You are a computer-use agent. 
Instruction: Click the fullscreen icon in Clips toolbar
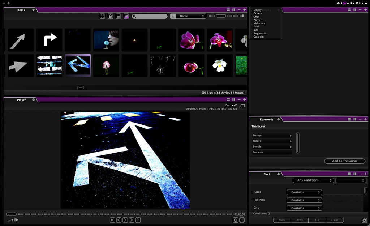click(x=102, y=16)
